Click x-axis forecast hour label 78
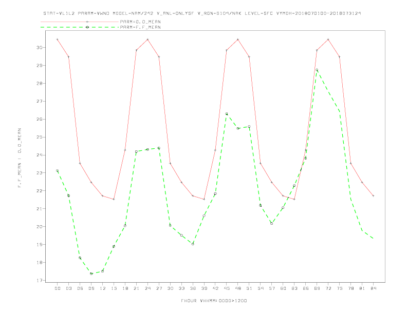 (350, 288)
